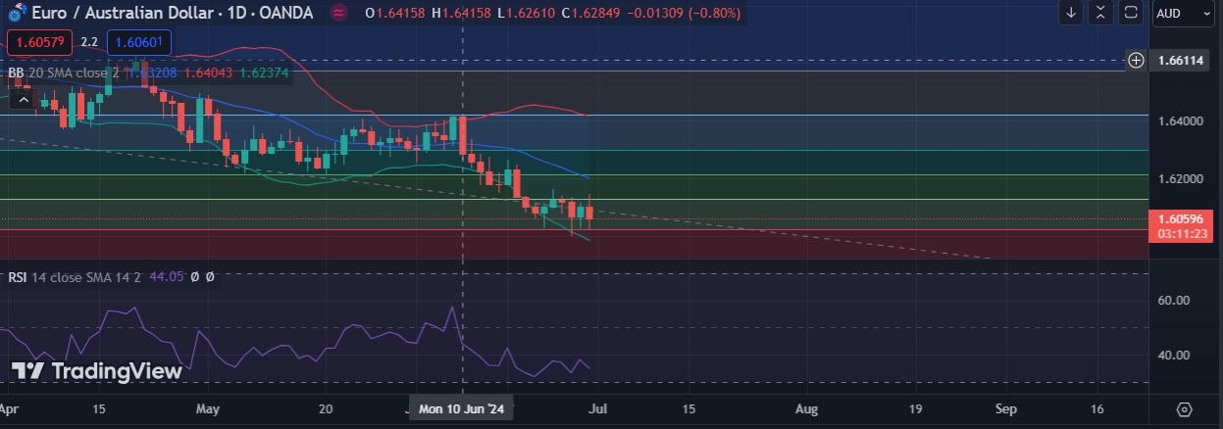Open the Euro / Australian Dollar symbol title

click(173, 13)
